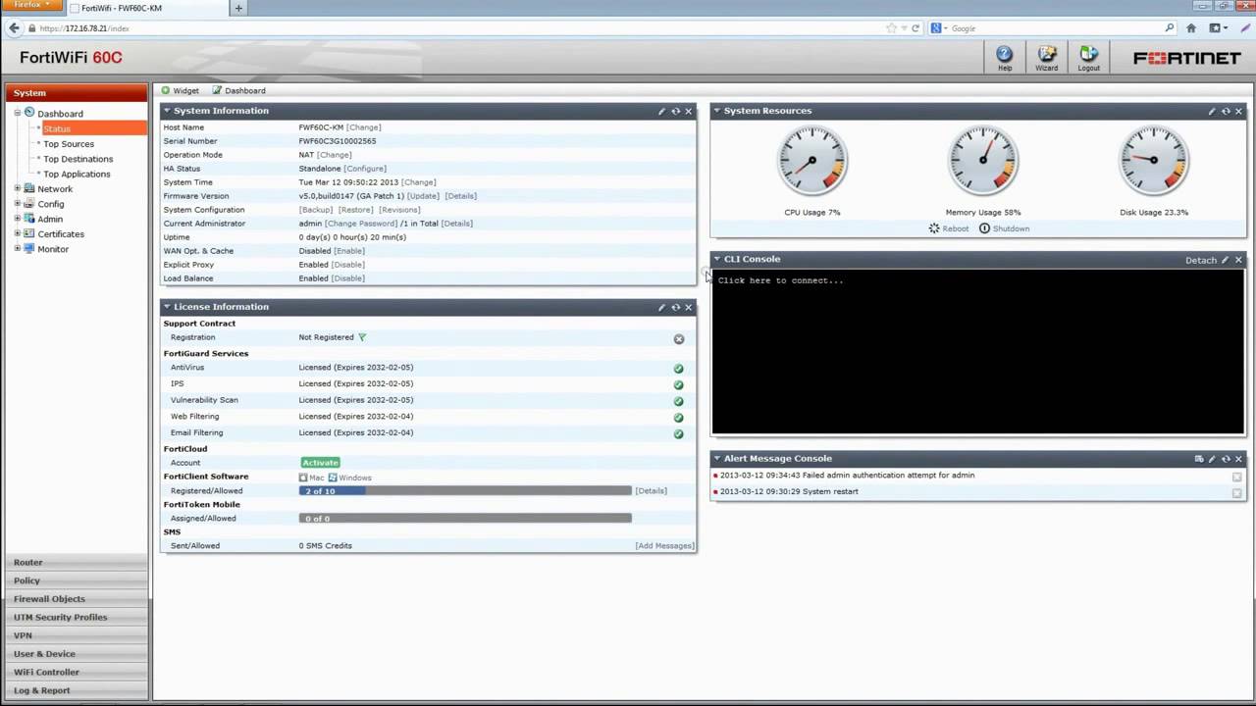
Task: Select Top Destinations in dashboard tree
Action: click(78, 159)
